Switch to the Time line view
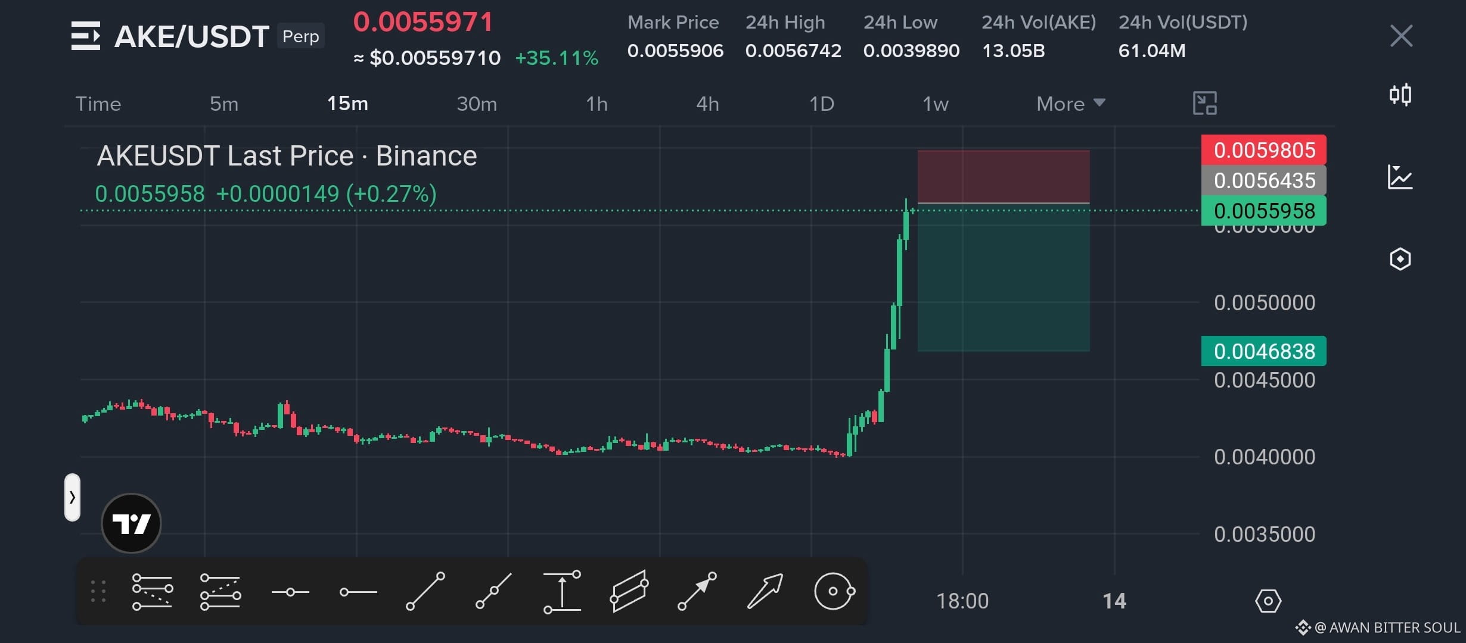 coord(98,104)
